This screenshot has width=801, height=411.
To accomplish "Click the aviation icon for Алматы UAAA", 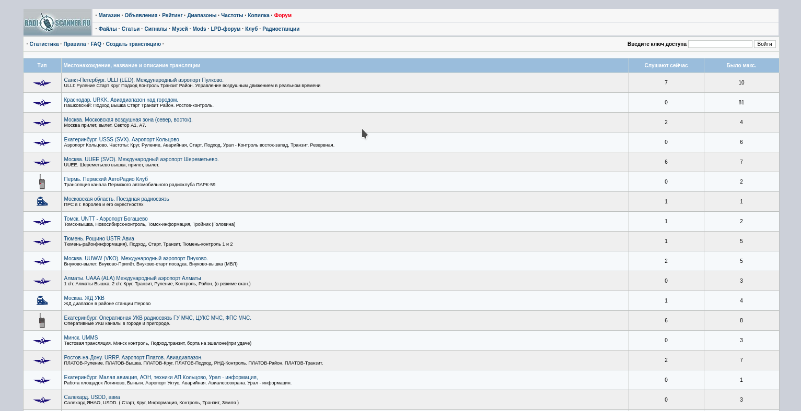I will [42, 281].
